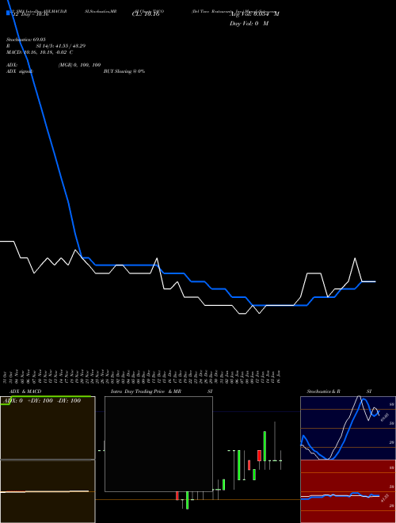
Task: Click the "SI 14/3: 41.55 / 48.29" reading
Action: 61,46
